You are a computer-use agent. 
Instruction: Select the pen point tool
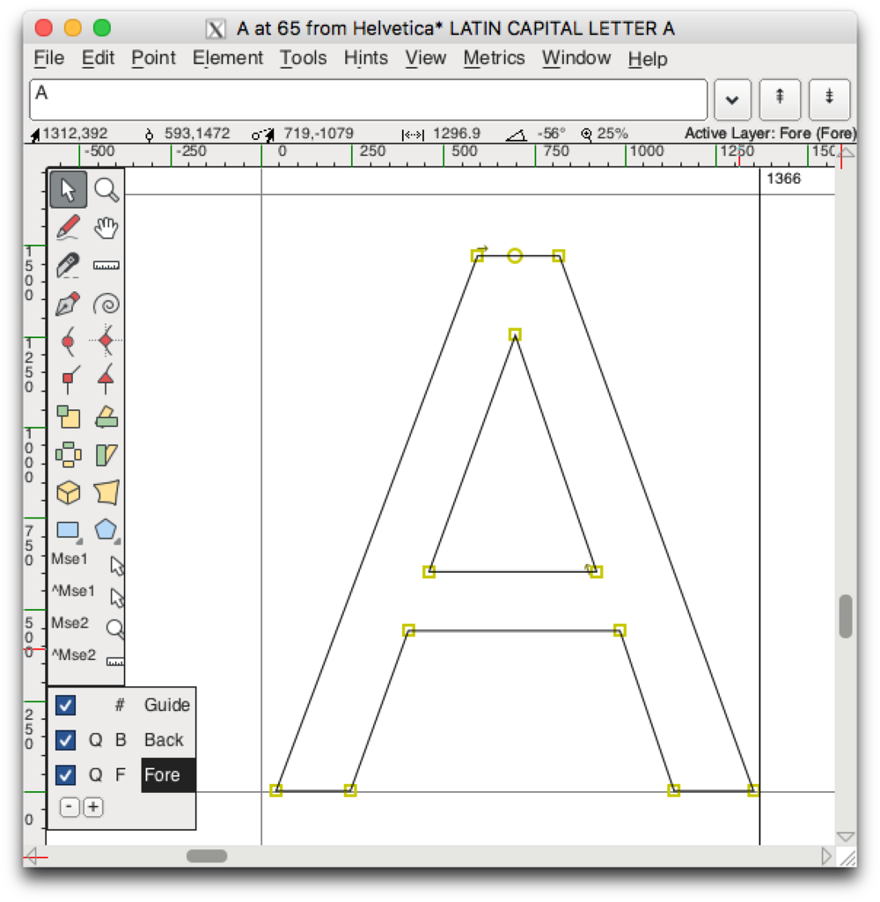68,303
